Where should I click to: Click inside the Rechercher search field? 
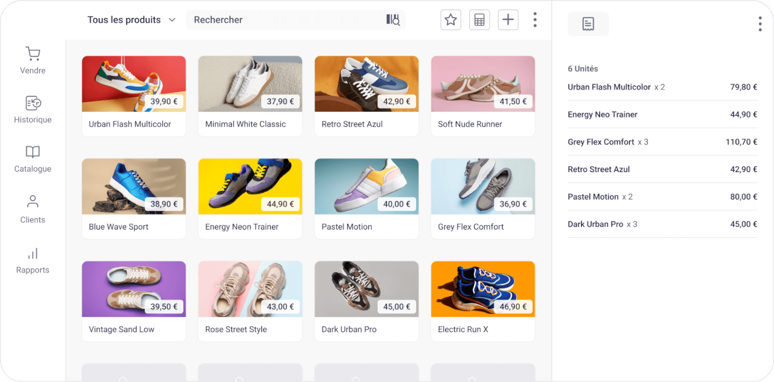(285, 20)
